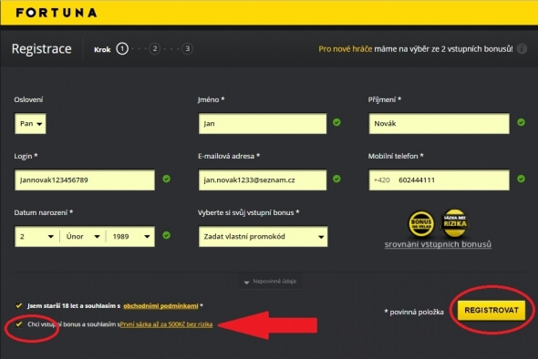Open obchodními podmínkami link
Viewport: 538px width, 359px height.
160,306
